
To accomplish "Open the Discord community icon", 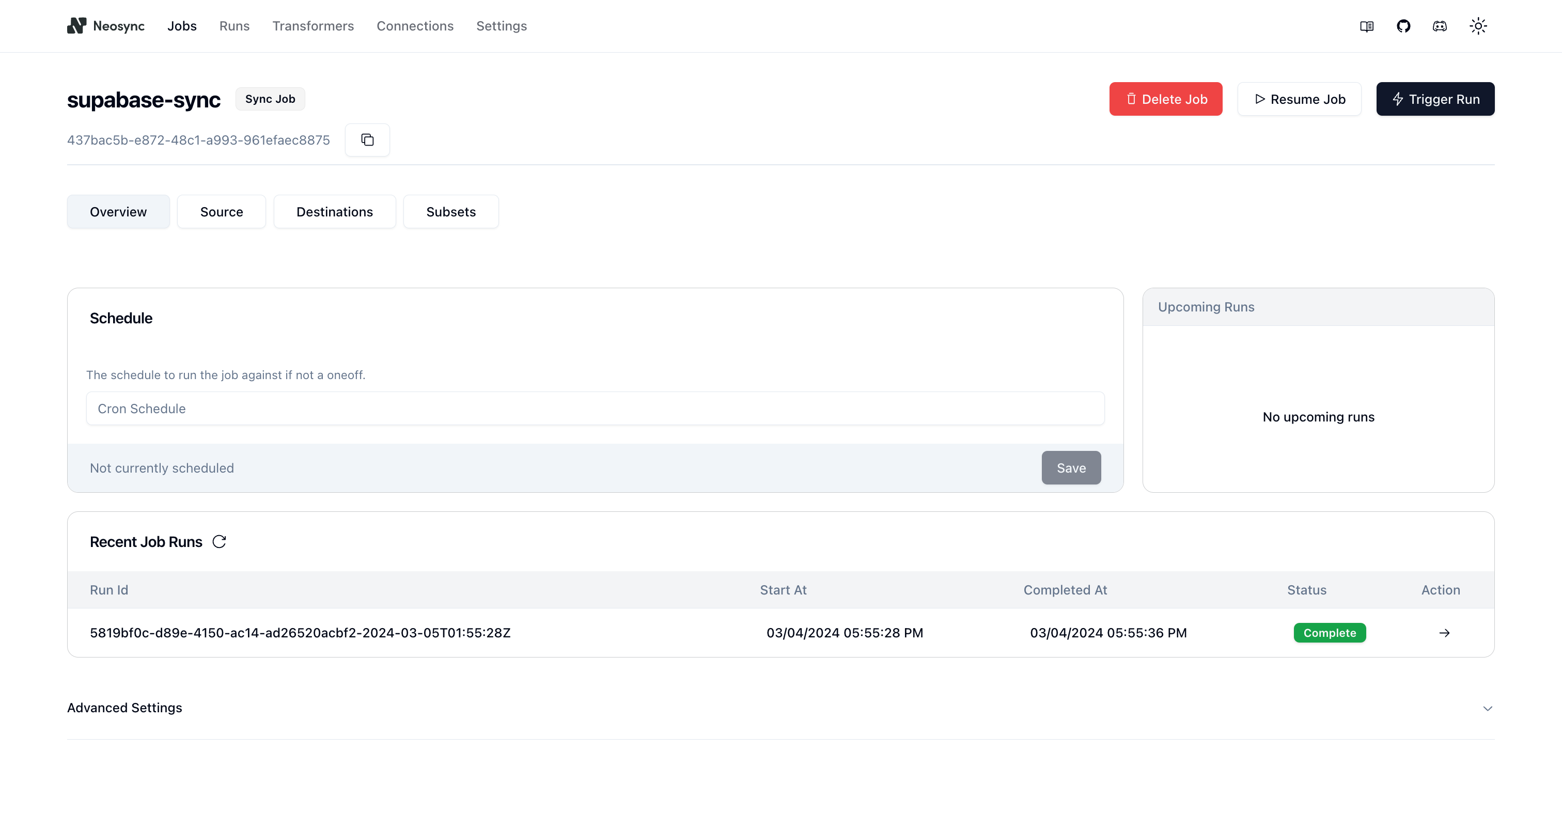I will [1440, 26].
